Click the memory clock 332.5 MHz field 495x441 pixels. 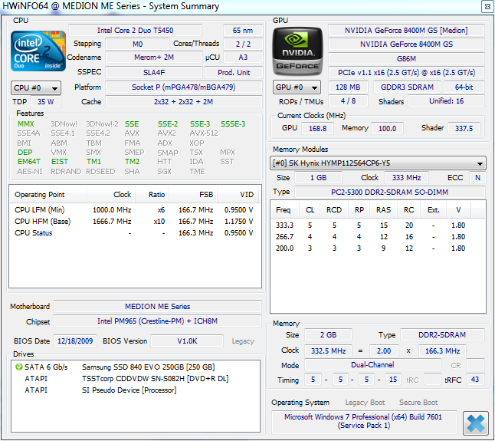[328, 351]
